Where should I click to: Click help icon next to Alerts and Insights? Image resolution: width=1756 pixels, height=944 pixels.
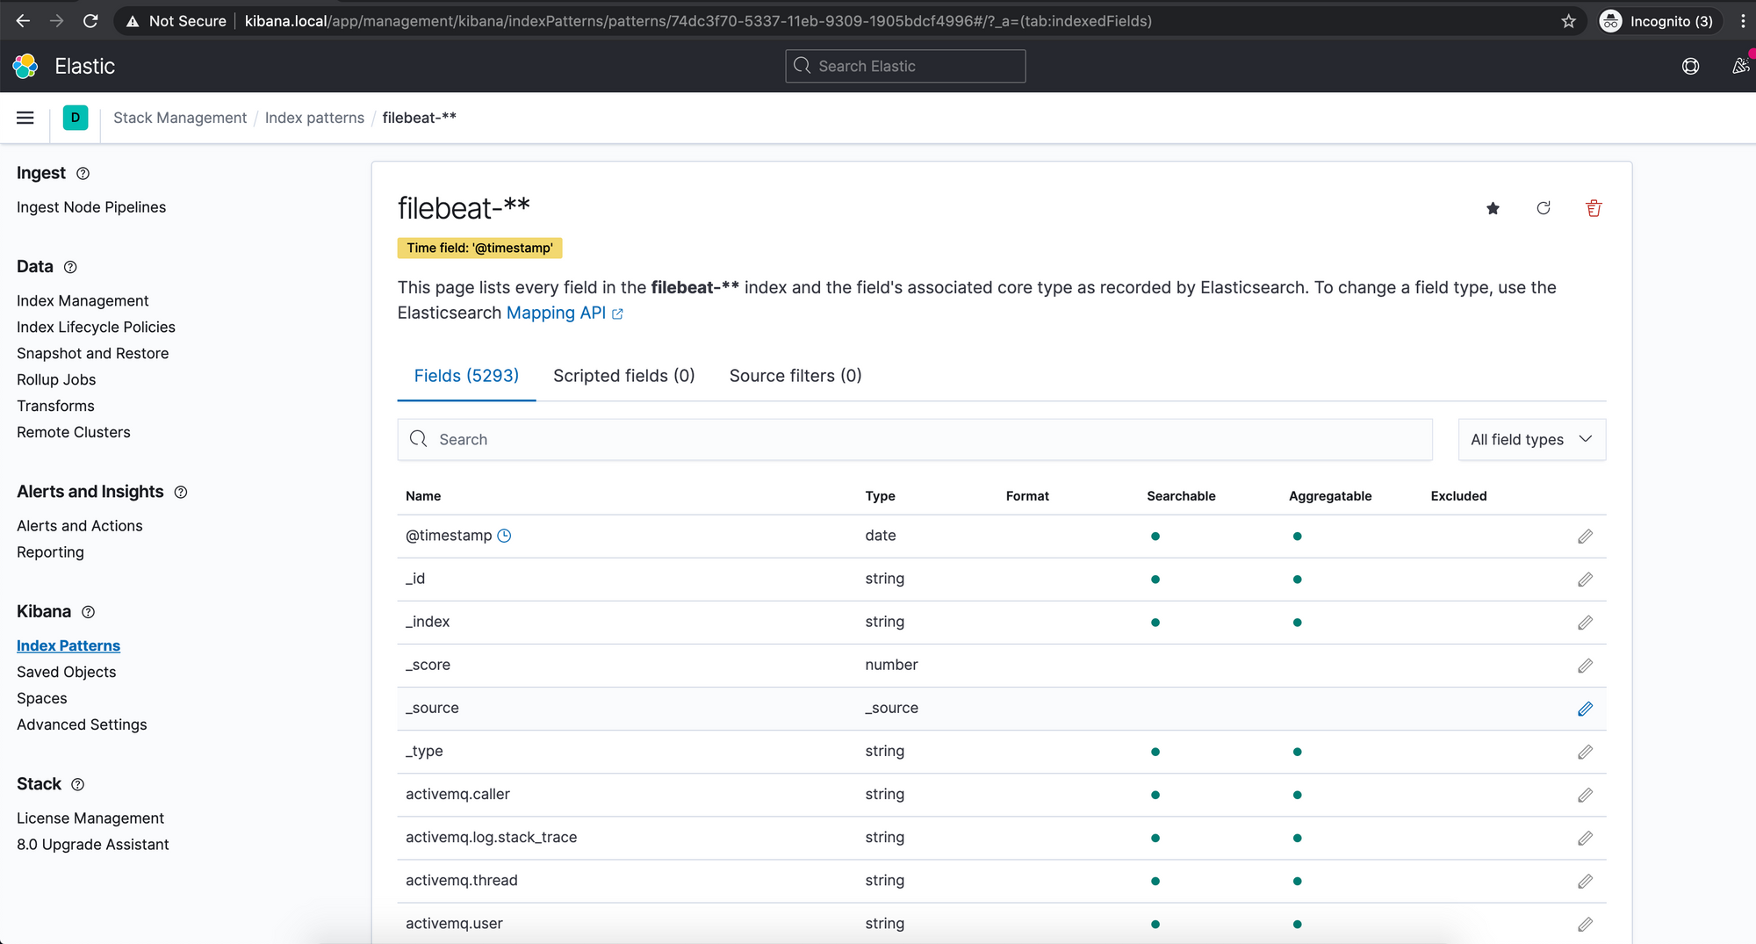click(x=181, y=492)
